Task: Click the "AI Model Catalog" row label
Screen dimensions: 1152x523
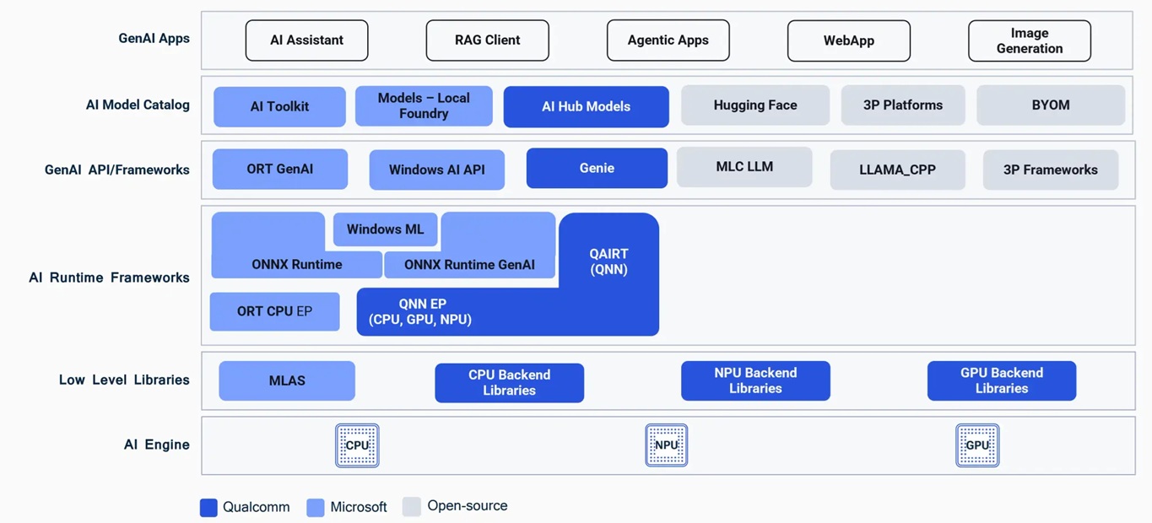Action: [138, 105]
